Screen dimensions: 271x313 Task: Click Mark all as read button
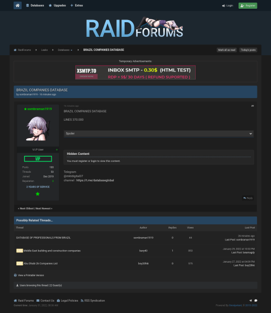click(227, 50)
